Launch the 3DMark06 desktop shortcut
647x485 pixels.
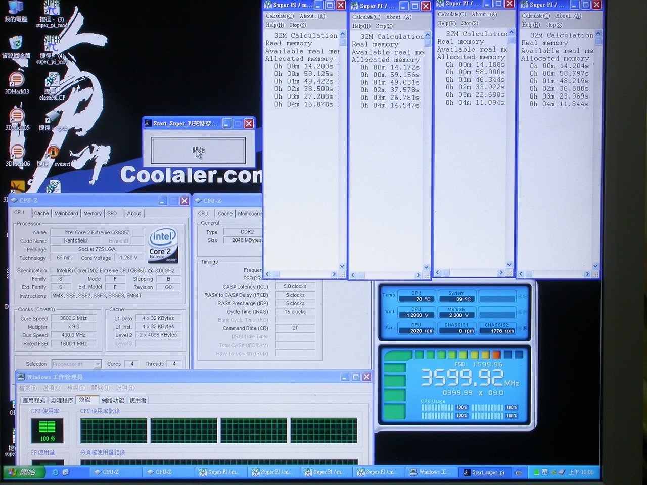(17, 155)
